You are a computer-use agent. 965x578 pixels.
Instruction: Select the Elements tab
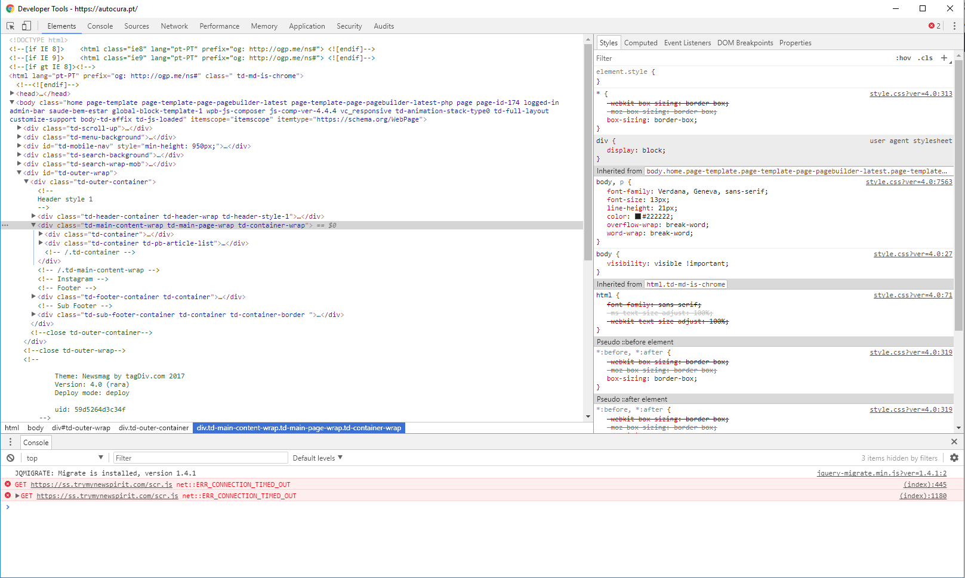pyautogui.click(x=61, y=26)
